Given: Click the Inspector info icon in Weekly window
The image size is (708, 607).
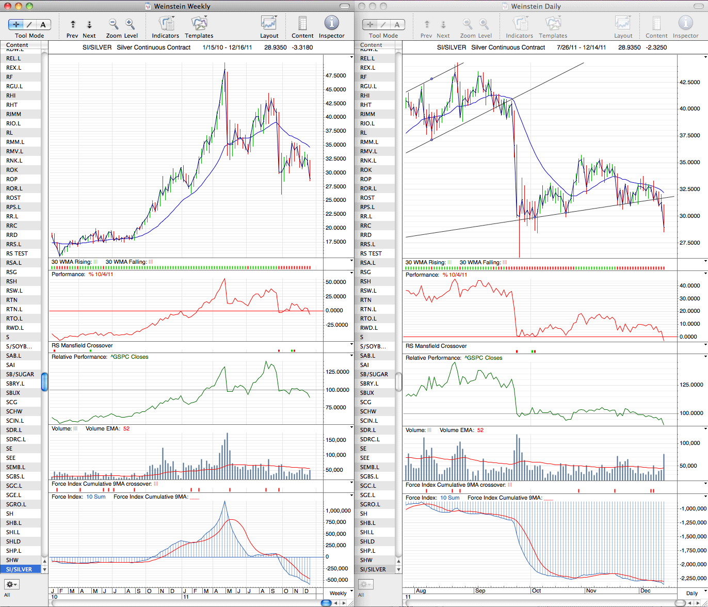Looking at the screenshot, I should (331, 23).
